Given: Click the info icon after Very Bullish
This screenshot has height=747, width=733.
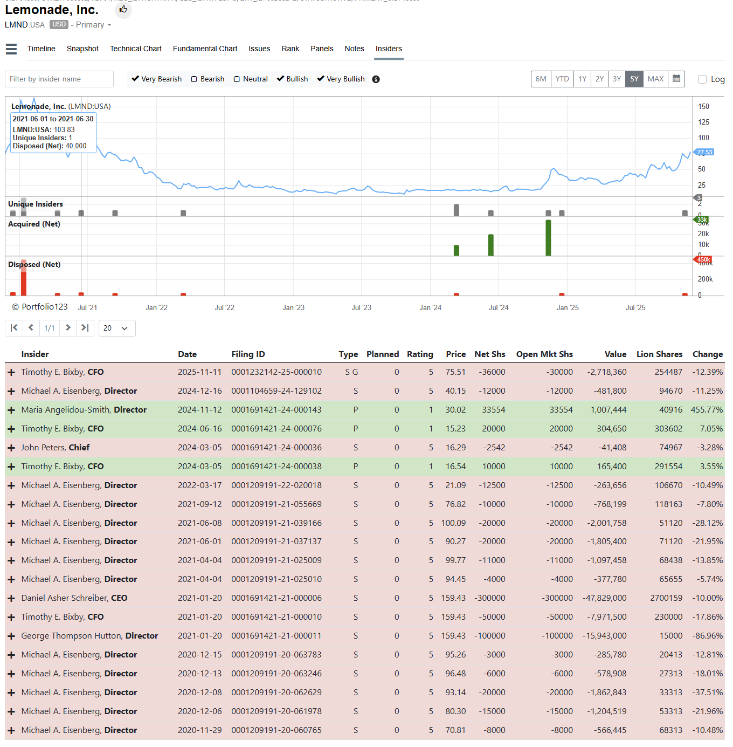Looking at the screenshot, I should point(376,79).
